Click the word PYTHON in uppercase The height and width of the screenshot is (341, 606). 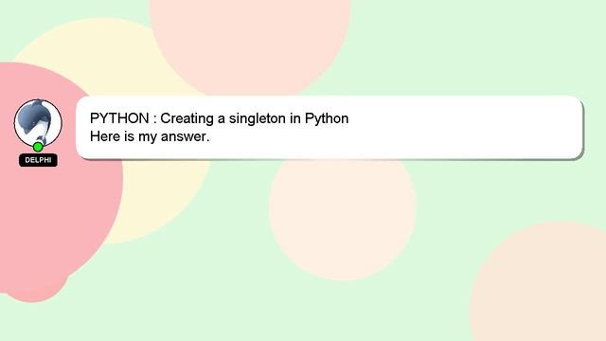[x=119, y=118]
